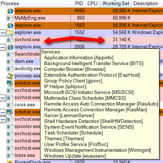Click the iexplore.exe icon for PID 1660
This screenshot has width=163, height=163.
point(10,26)
